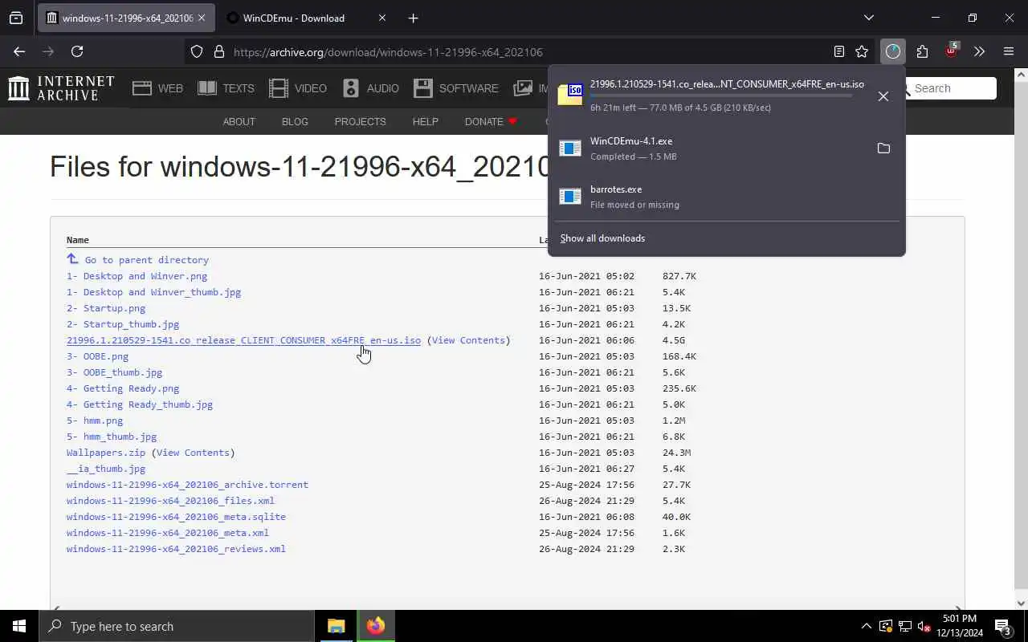Image resolution: width=1028 pixels, height=642 pixels.
Task: Go to parent directory link
Action: click(x=137, y=259)
